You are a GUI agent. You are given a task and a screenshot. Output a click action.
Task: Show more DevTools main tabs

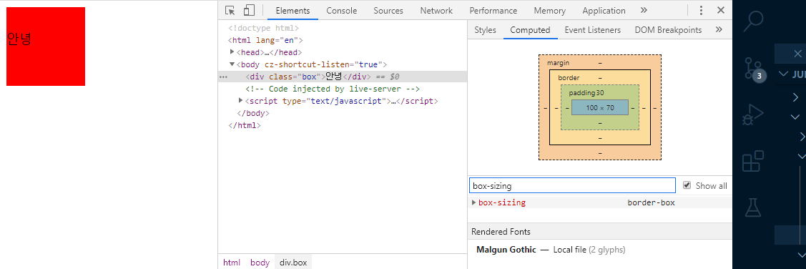coord(644,10)
